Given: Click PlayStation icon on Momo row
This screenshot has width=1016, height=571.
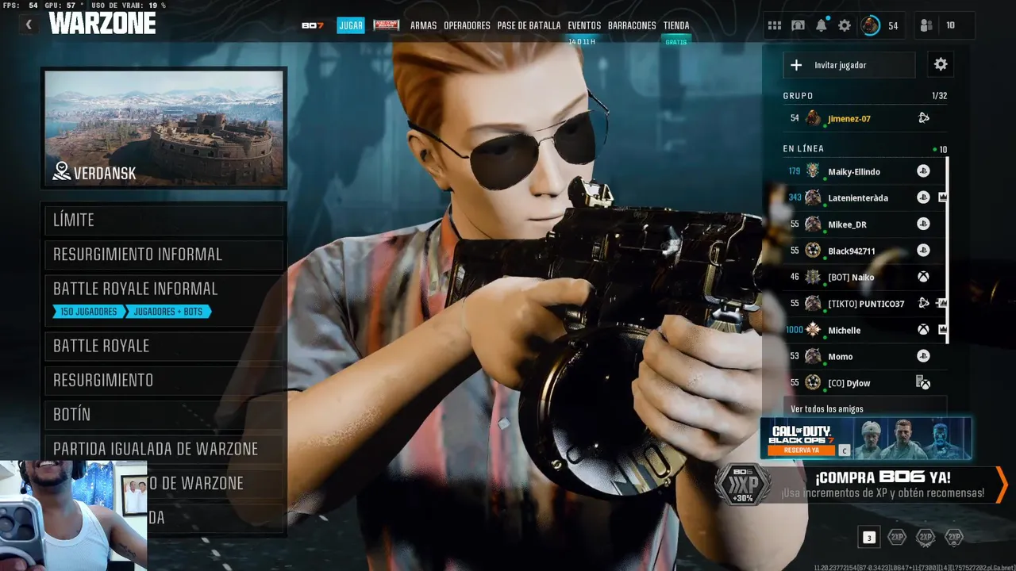Looking at the screenshot, I should (x=923, y=356).
